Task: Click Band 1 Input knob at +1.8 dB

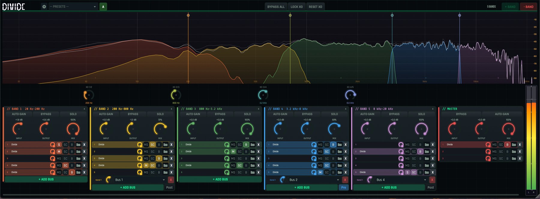Action: 19,129
